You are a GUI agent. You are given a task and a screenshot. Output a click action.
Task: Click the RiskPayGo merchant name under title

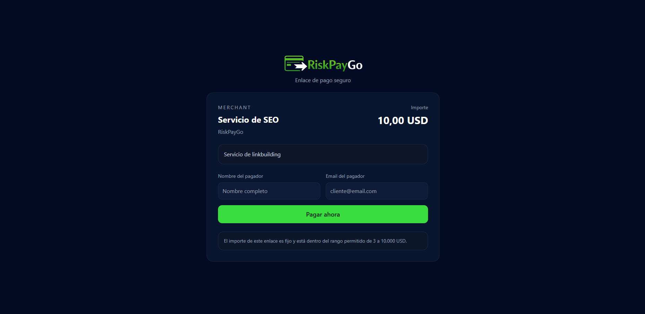(x=230, y=132)
